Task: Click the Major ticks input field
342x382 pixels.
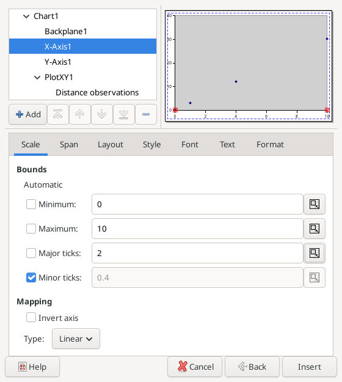Action: click(197, 253)
